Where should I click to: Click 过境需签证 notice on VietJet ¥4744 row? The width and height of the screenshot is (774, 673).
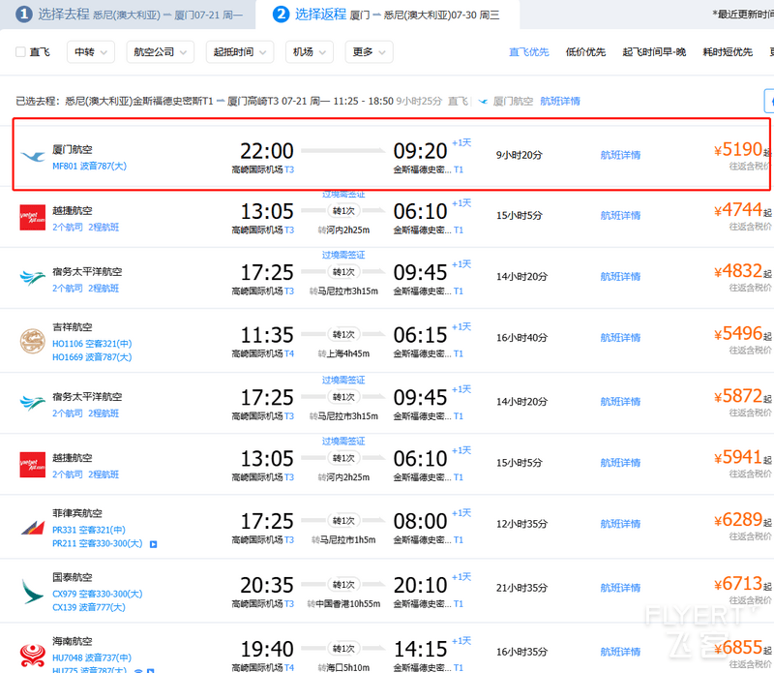[x=343, y=195]
